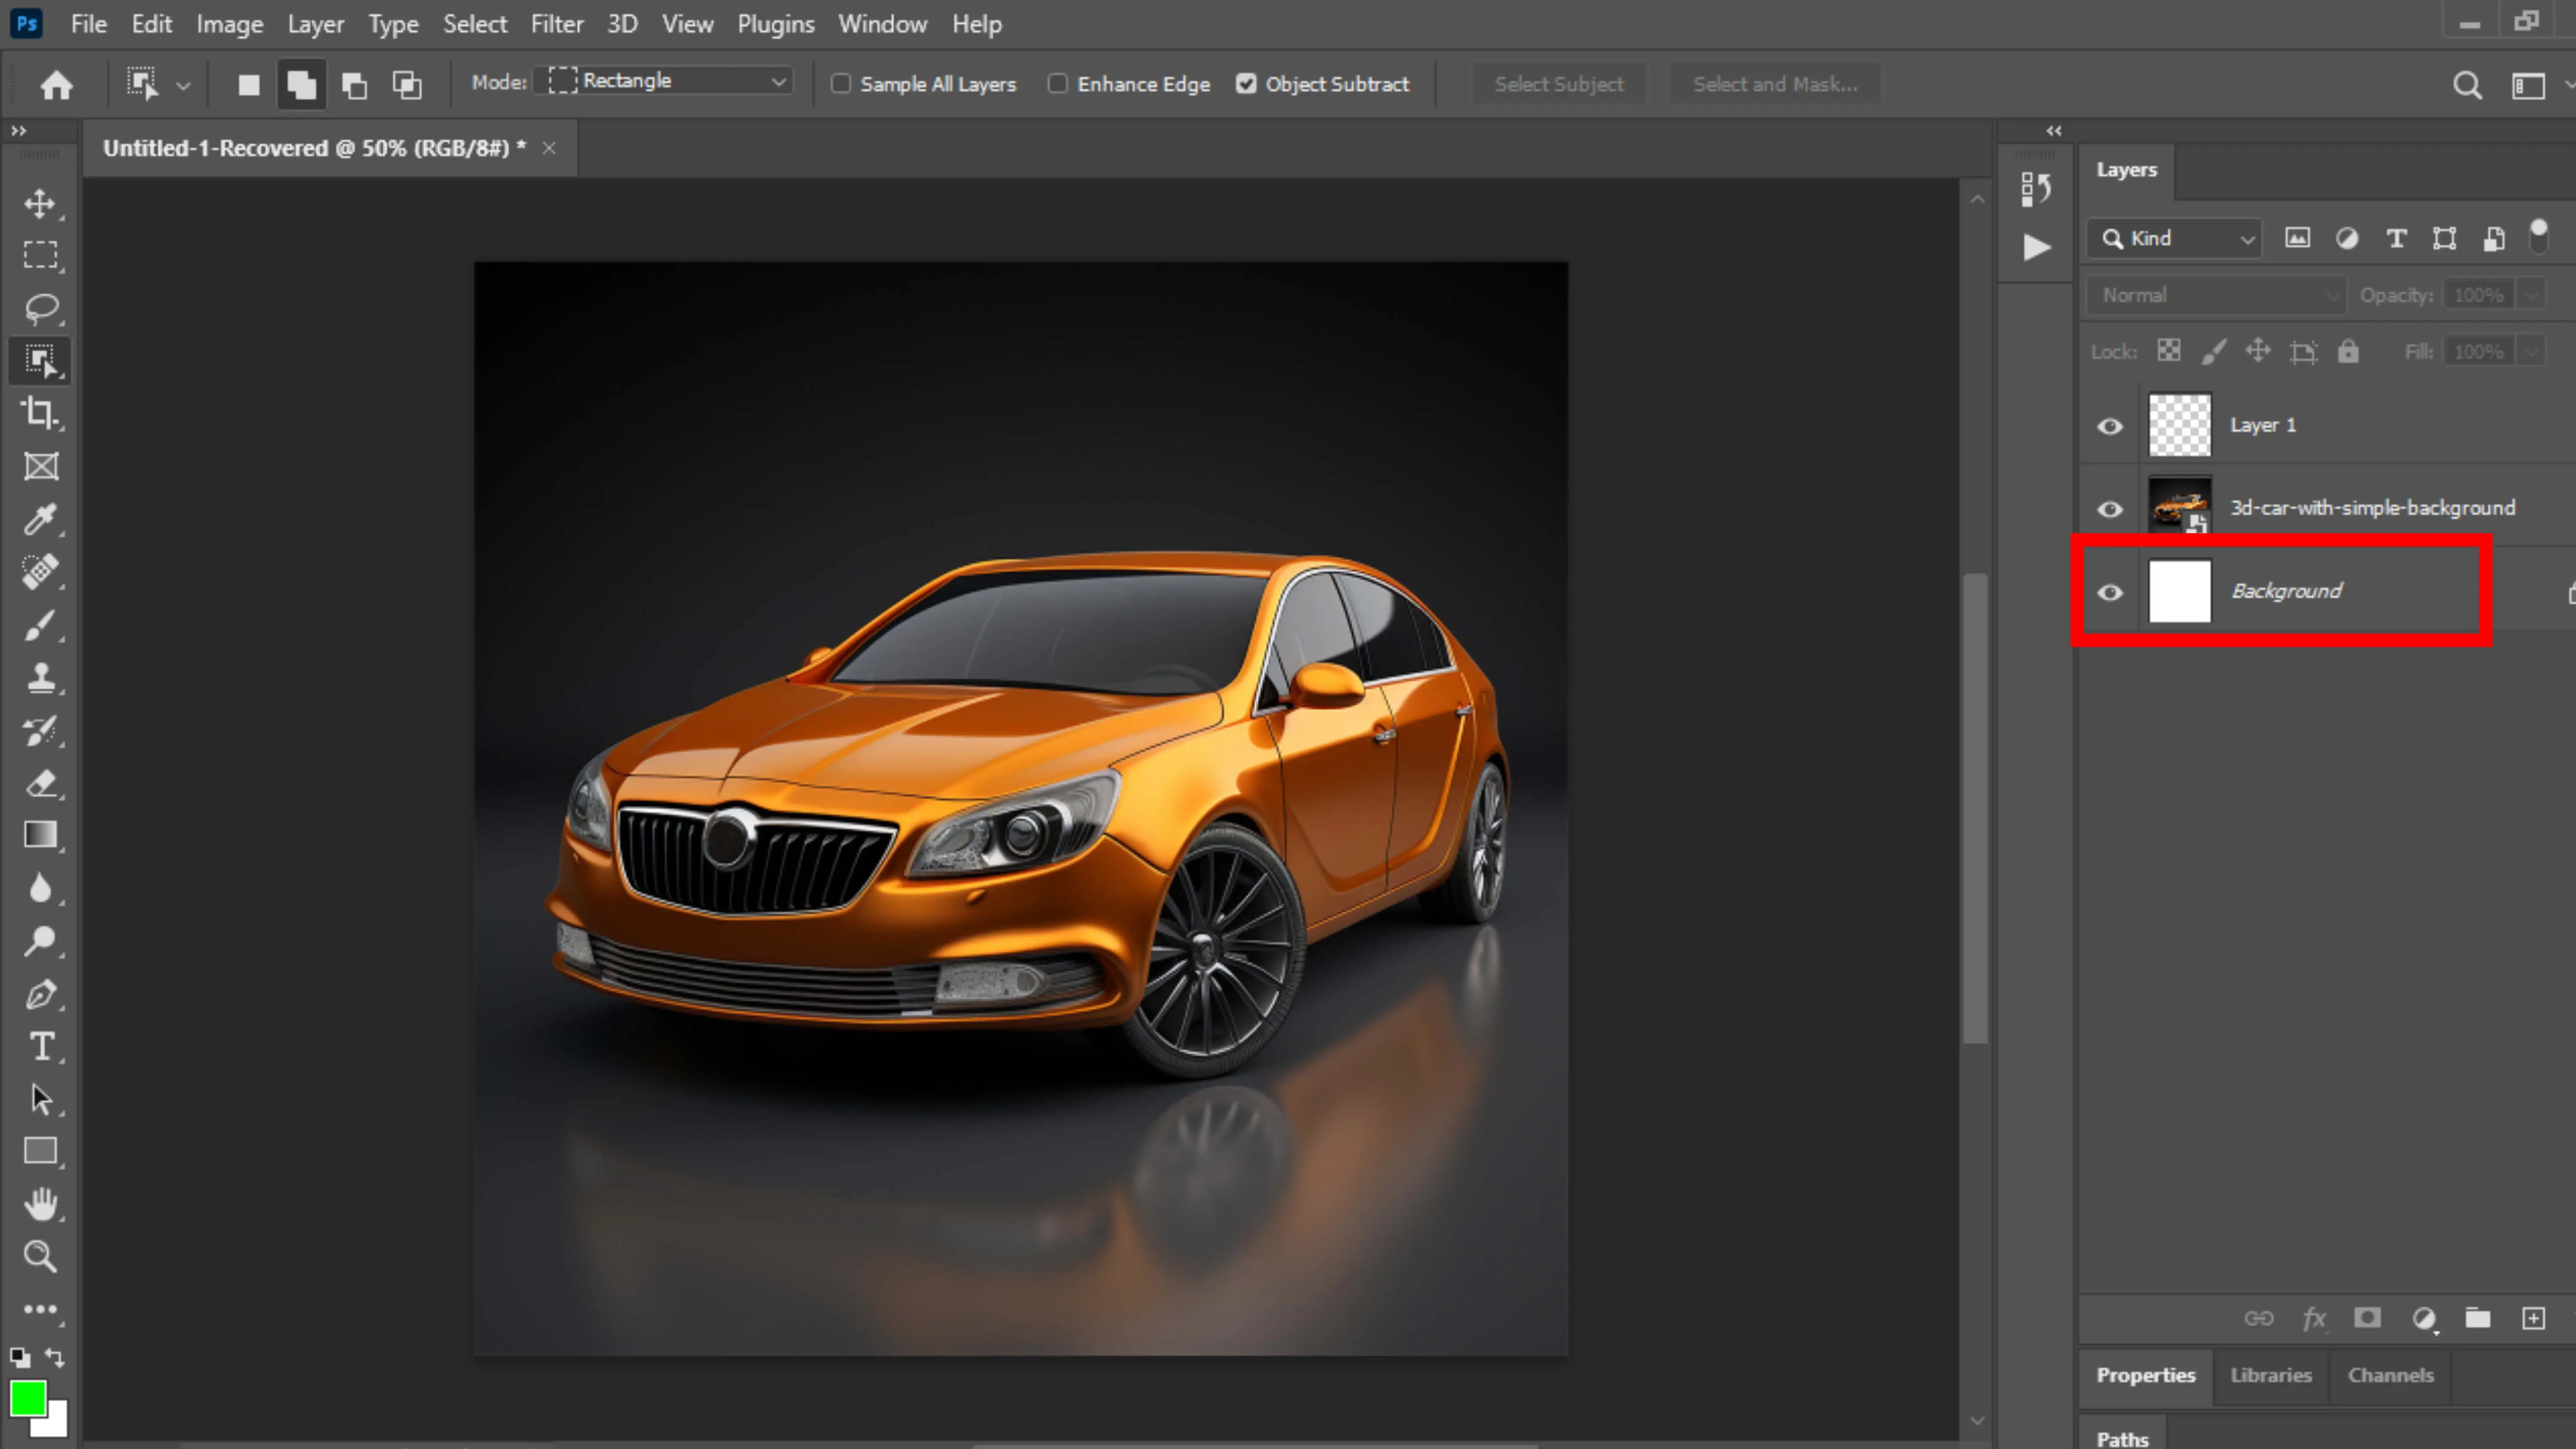Open the Mode Rectangle dropdown
Screen dimensions: 2576x1449
(x=664, y=81)
